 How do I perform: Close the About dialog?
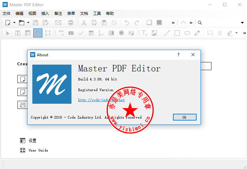[x=193, y=55]
